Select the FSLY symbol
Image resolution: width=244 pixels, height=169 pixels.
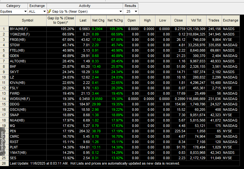(14, 88)
